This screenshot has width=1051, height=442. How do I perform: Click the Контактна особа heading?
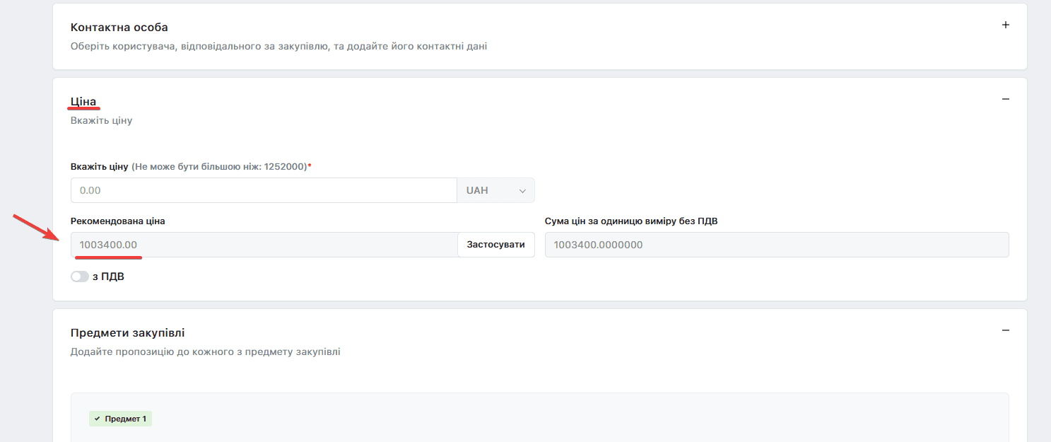pyautogui.click(x=119, y=28)
